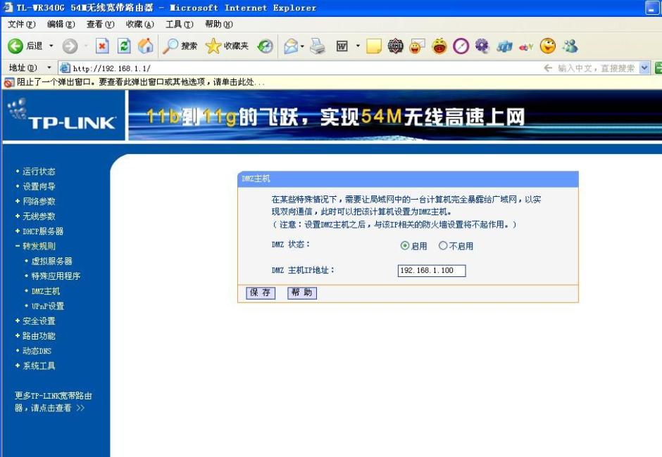Click the Print icon in toolbar
Viewport: 662px width, 457px height.
pos(318,46)
